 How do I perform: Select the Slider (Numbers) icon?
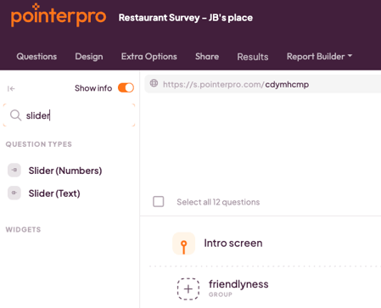pos(14,171)
